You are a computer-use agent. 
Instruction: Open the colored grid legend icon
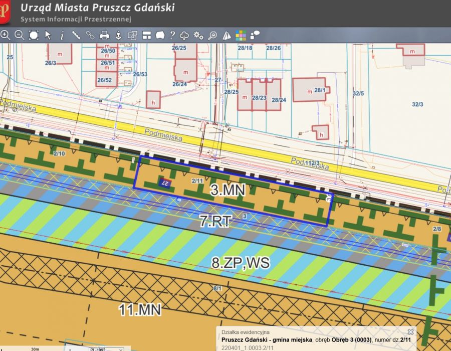(241, 35)
